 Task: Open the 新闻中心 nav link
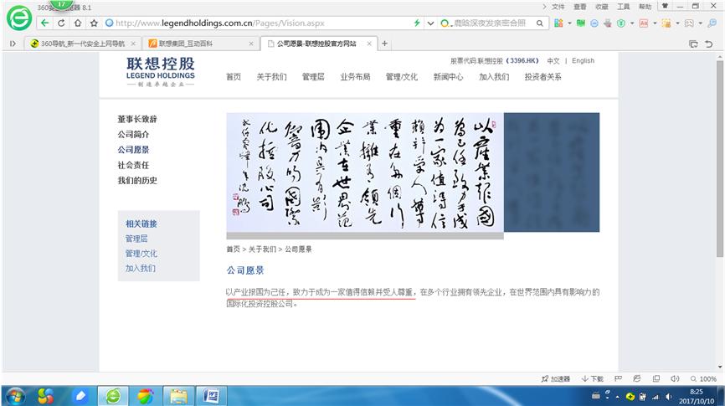coord(448,77)
